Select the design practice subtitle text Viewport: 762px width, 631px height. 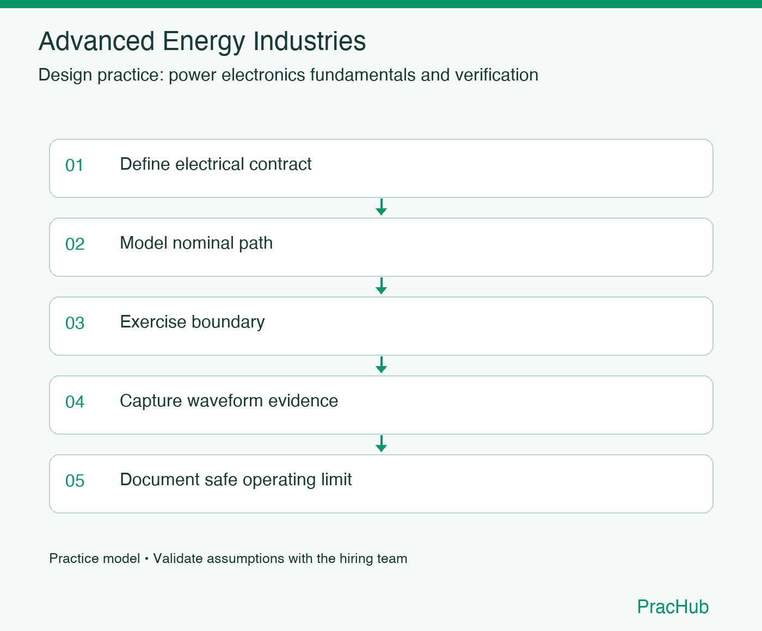[x=288, y=75]
